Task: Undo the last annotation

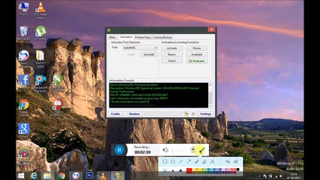Action: (x=228, y=161)
